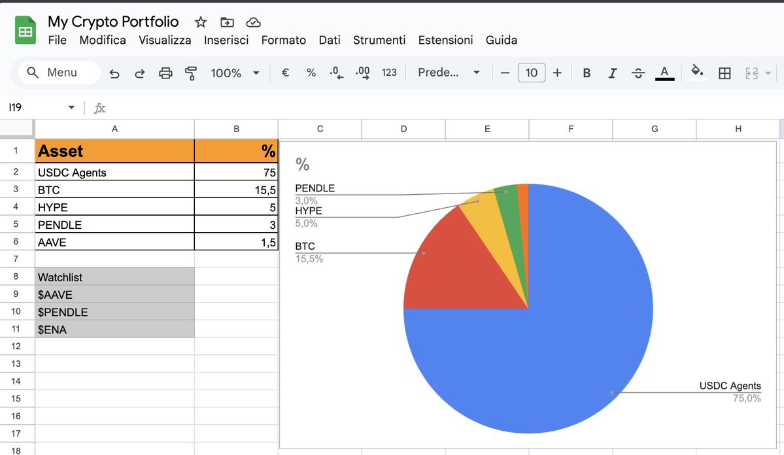Click the chart title % text

coord(303,164)
